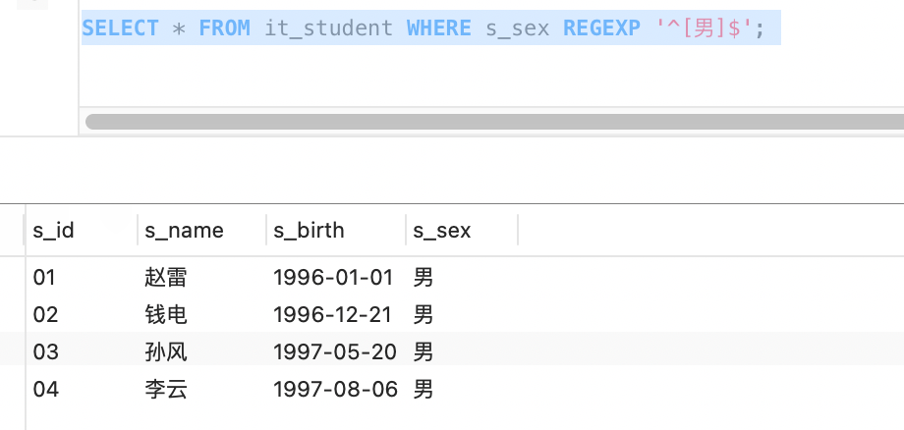Viewport: 904px width, 430px height.
Task: Select the birth date 1996-01-01
Action: pyautogui.click(x=333, y=278)
